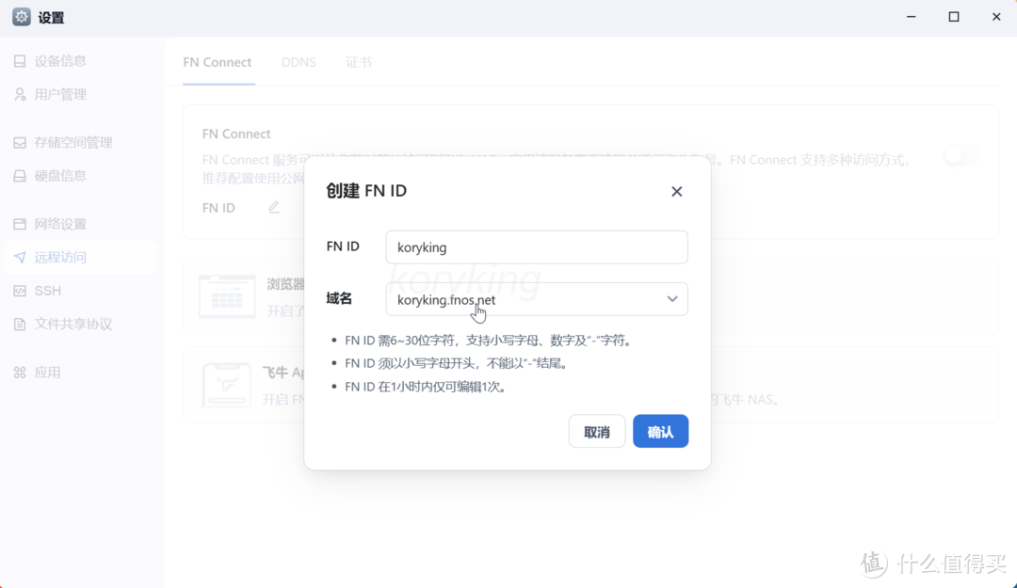Select the 远程访问 sidebar entry
1017x588 pixels.
(58, 257)
